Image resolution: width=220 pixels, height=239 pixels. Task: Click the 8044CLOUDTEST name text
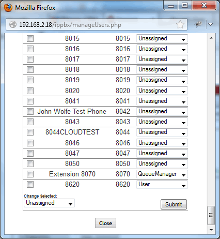tap(72, 132)
